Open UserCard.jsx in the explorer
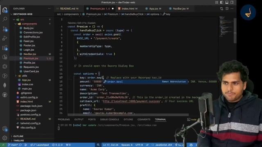 (x=31, y=71)
